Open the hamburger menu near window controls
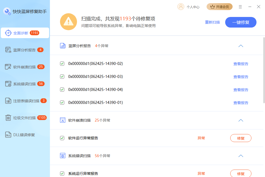 240,7
